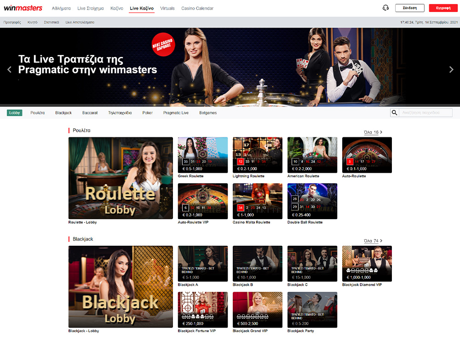Screen dimensions: 460x339
Task: Click the date and time text
Action: point(429,22)
